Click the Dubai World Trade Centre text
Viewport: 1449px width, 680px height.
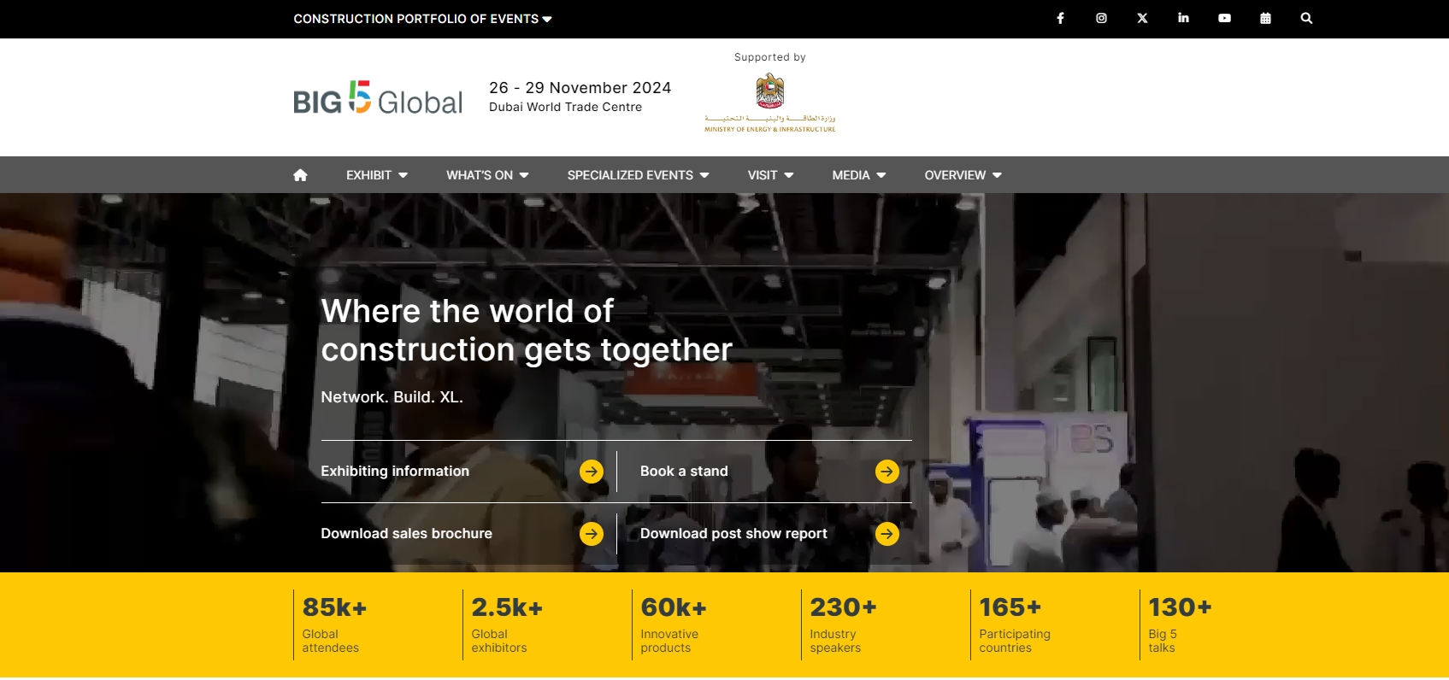pyautogui.click(x=565, y=107)
